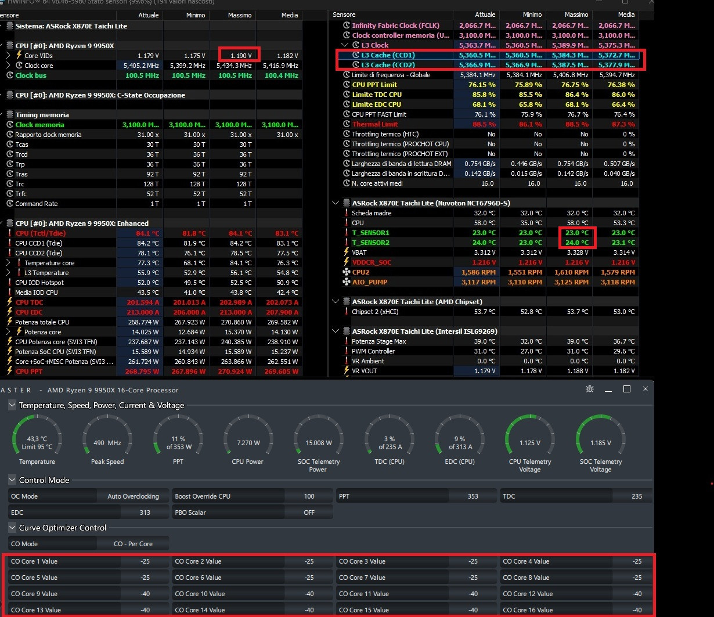Collapse the ASRock AMD Chipset section

[336, 302]
